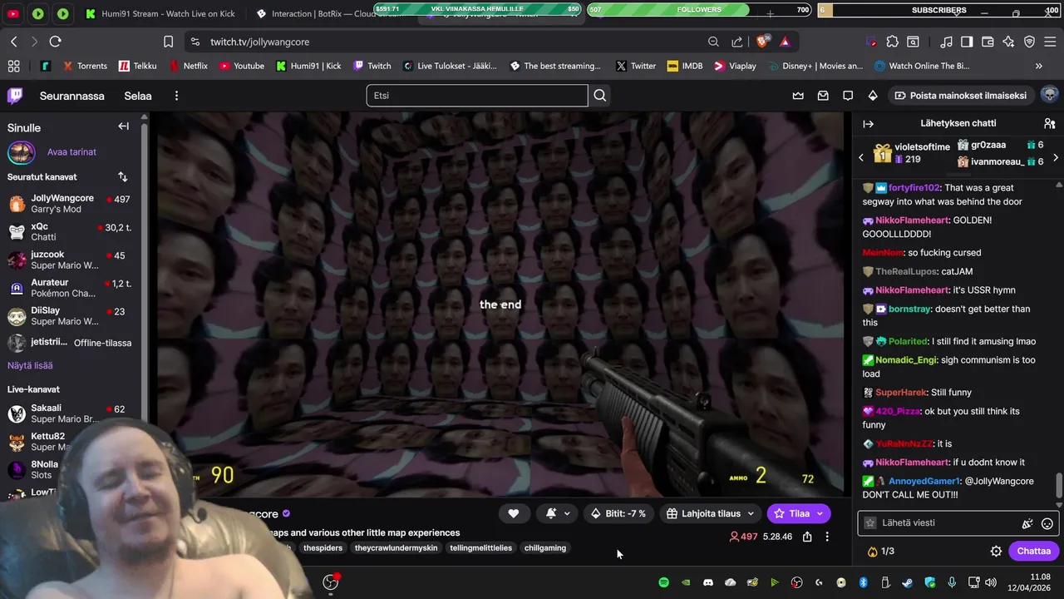This screenshot has height=599, width=1064.
Task: Click the share stream icon
Action: point(807,537)
